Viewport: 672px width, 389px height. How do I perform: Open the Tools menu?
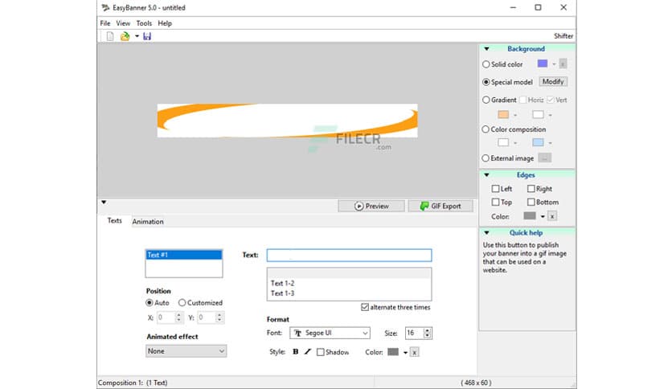144,23
